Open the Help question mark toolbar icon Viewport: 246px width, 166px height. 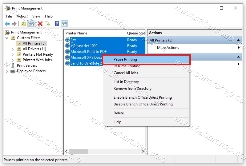tap(57, 24)
